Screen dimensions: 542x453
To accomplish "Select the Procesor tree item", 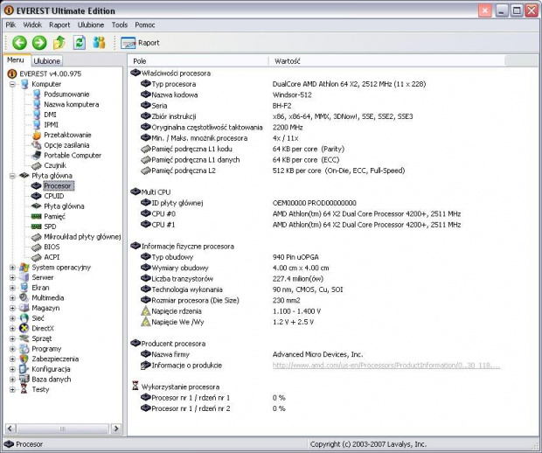I will [58, 186].
